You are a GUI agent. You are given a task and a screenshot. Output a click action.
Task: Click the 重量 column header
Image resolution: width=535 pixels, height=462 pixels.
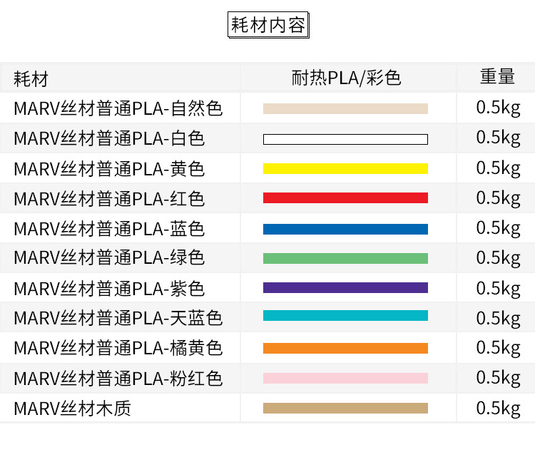(497, 76)
